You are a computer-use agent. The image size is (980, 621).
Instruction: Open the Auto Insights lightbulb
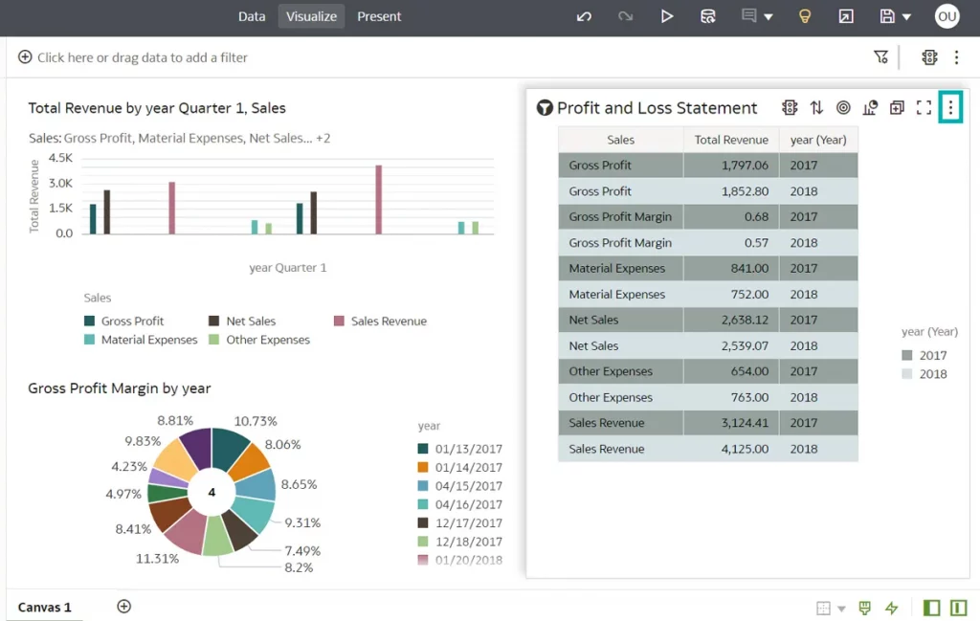click(806, 16)
